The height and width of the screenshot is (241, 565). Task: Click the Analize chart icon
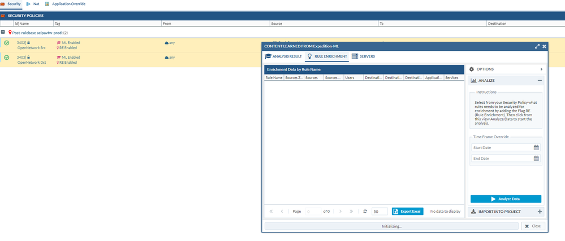coord(473,81)
